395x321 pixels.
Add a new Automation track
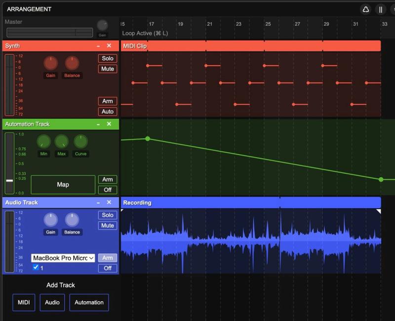89,302
